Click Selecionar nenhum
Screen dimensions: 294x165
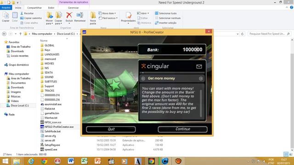pos(168,18)
